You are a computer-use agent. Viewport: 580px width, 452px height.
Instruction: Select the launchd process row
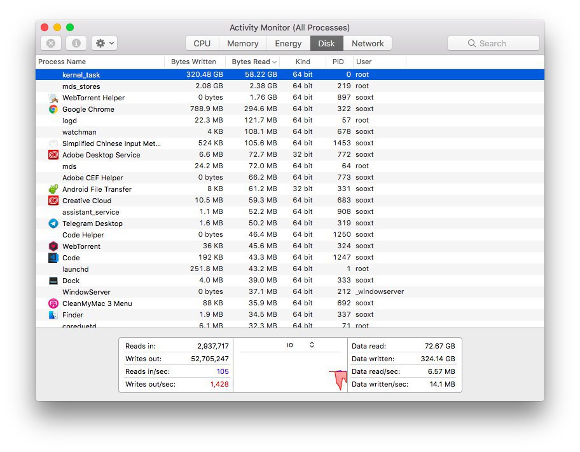(x=290, y=269)
